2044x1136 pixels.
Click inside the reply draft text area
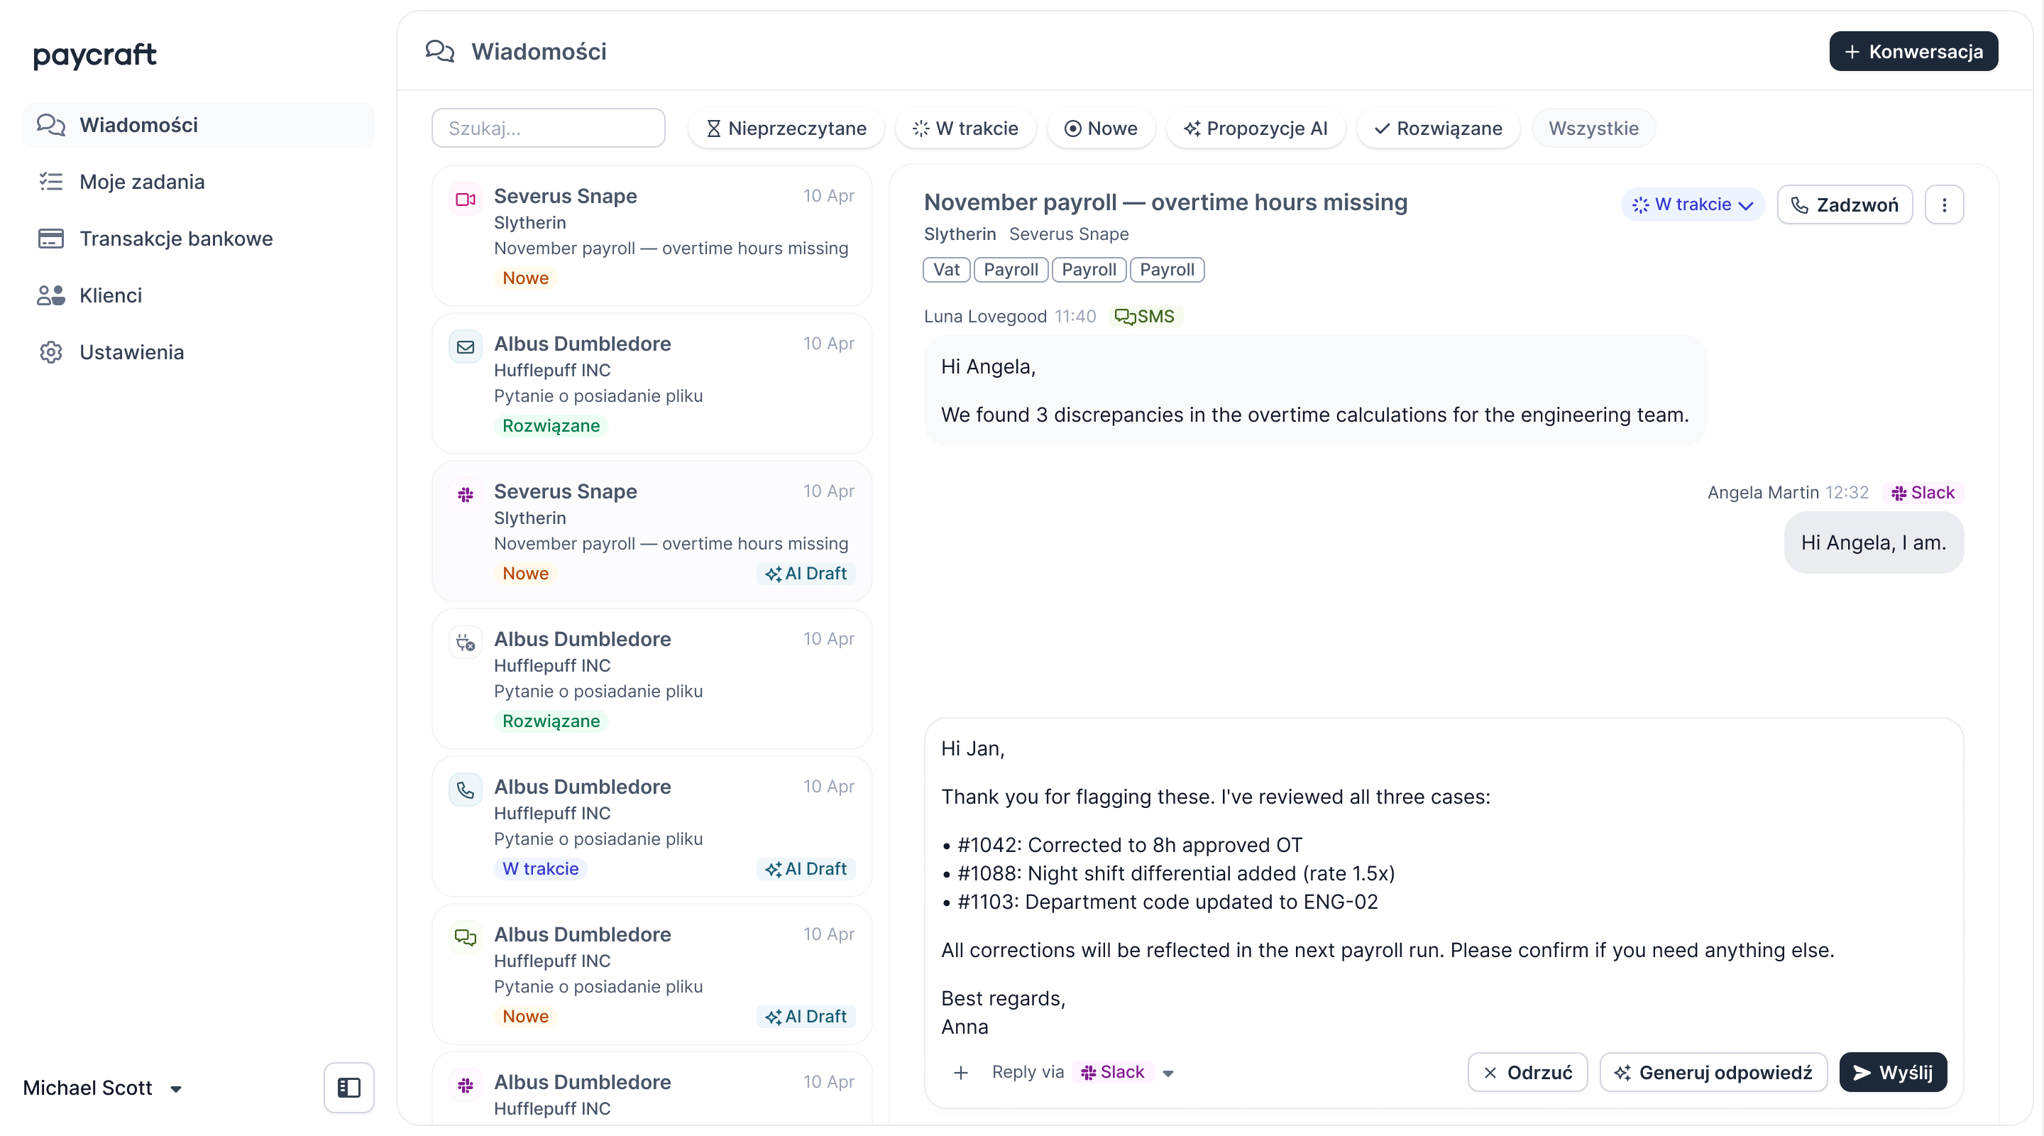click(x=1444, y=887)
